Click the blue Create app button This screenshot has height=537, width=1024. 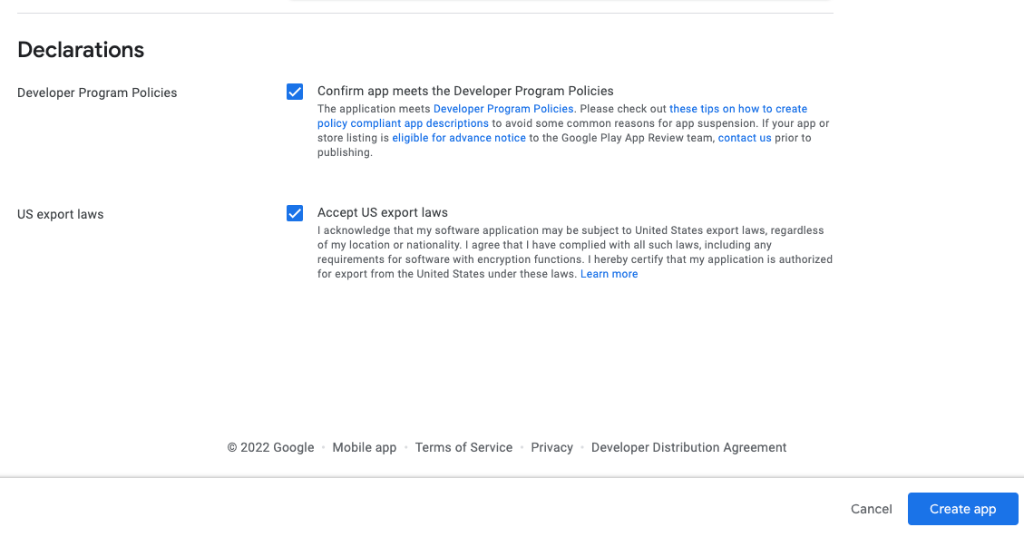(x=962, y=509)
